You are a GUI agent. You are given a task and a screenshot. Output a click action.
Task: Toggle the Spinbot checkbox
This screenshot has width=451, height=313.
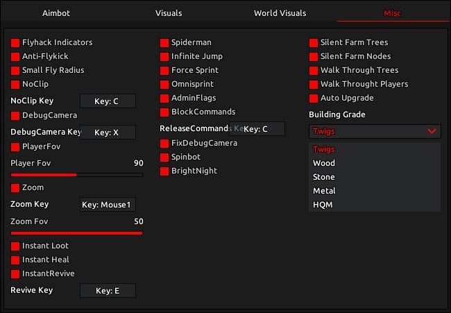[164, 158]
